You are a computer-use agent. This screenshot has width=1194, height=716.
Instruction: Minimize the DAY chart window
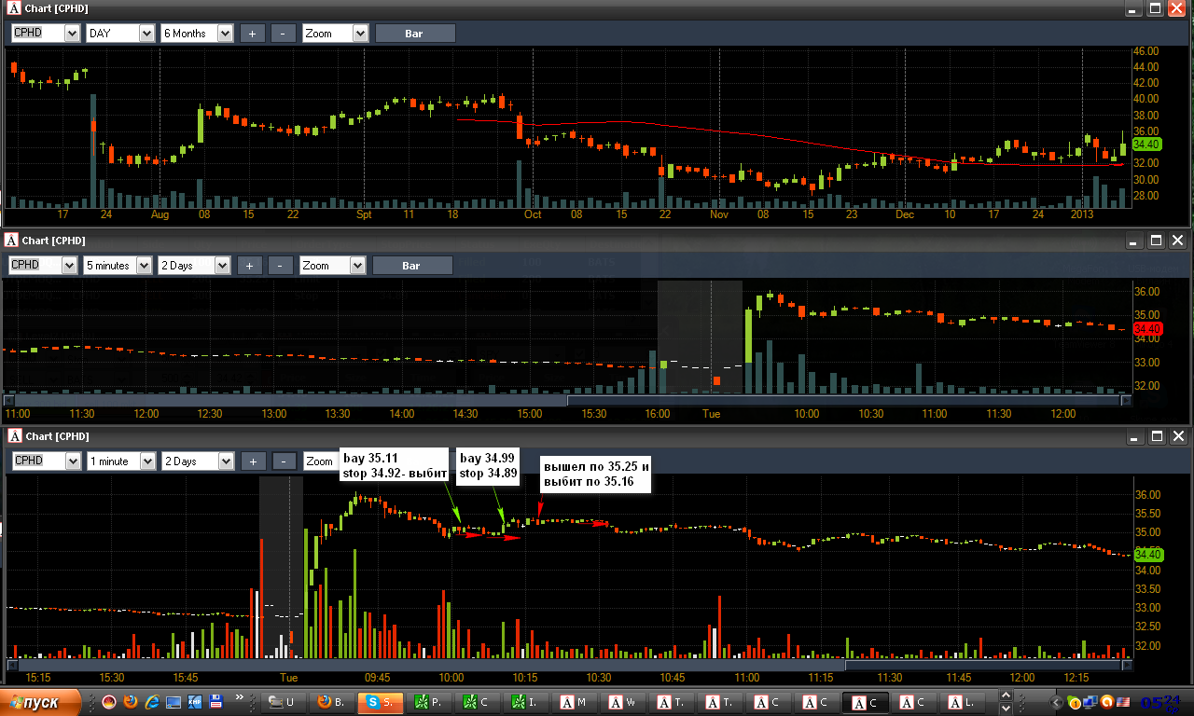1133,7
